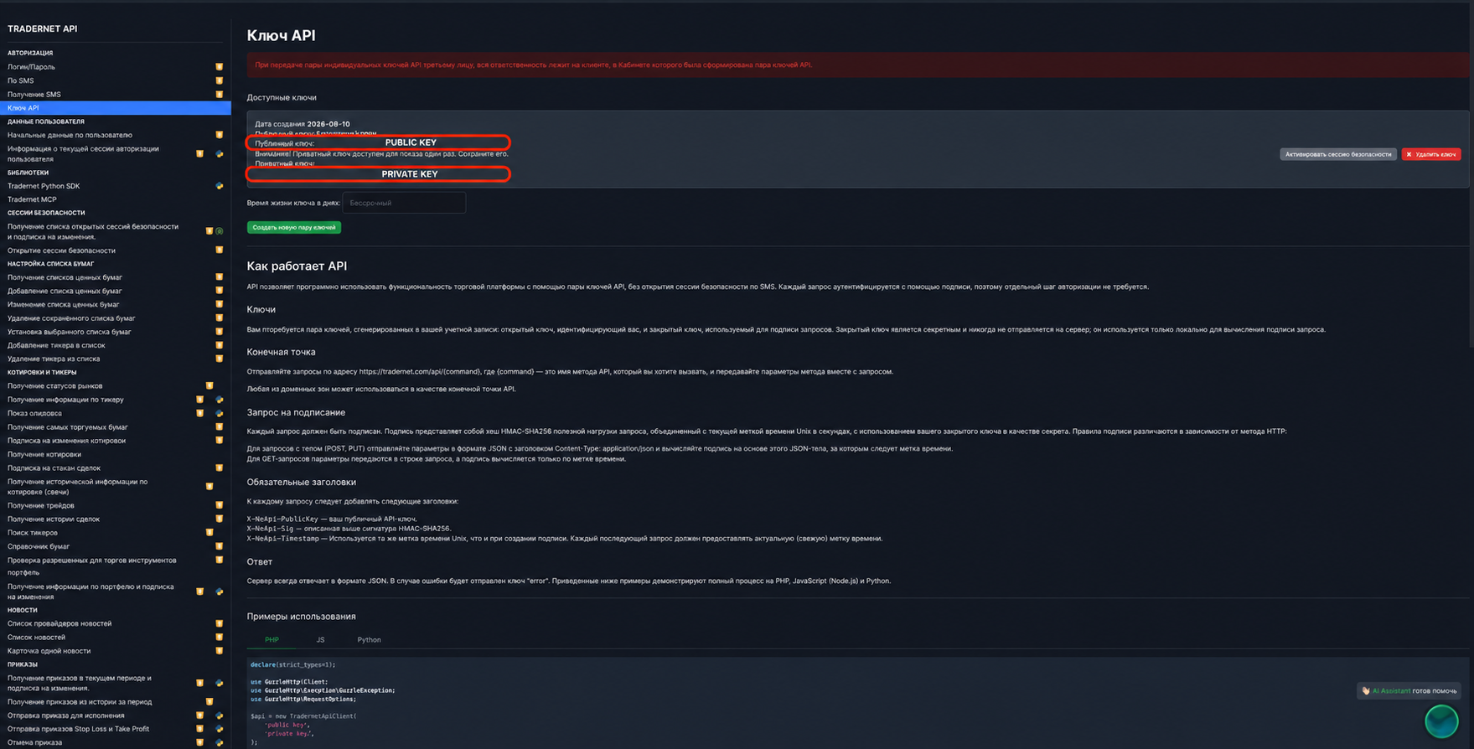Open Подписка на изменения котировок link
Image resolution: width=1474 pixels, height=749 pixels.
(66, 441)
